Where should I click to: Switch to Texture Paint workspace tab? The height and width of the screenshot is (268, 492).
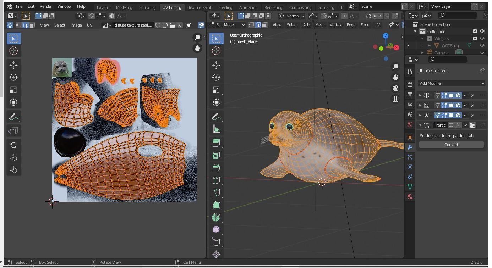click(x=199, y=7)
